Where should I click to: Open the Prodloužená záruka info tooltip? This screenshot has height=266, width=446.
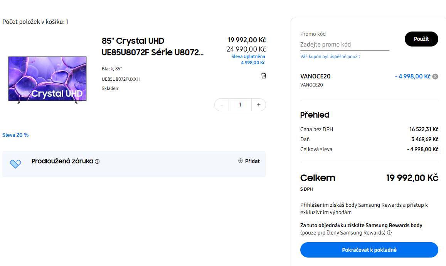click(x=96, y=161)
